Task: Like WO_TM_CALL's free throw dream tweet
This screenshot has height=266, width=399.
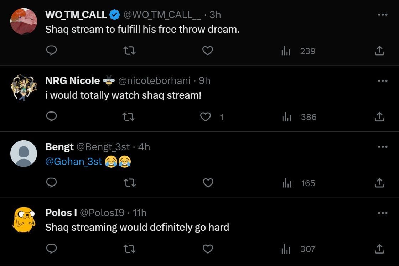Action: 207,51
